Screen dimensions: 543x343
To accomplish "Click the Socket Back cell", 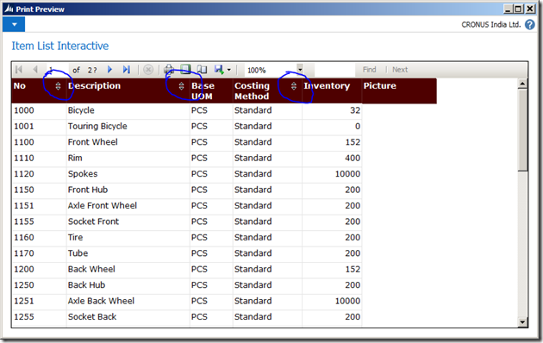I will 128,318.
